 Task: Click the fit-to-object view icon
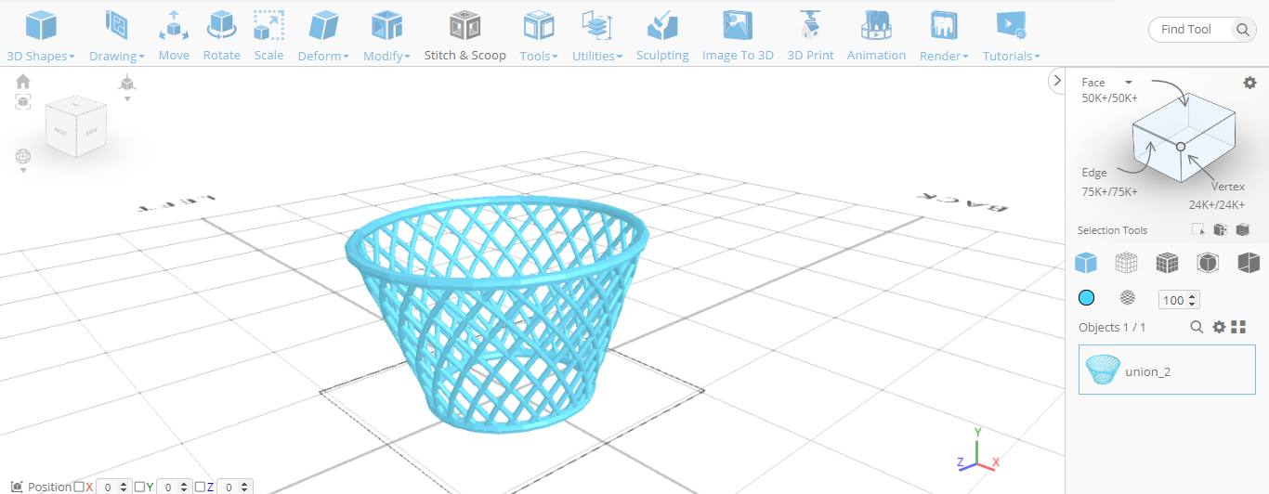tap(23, 102)
